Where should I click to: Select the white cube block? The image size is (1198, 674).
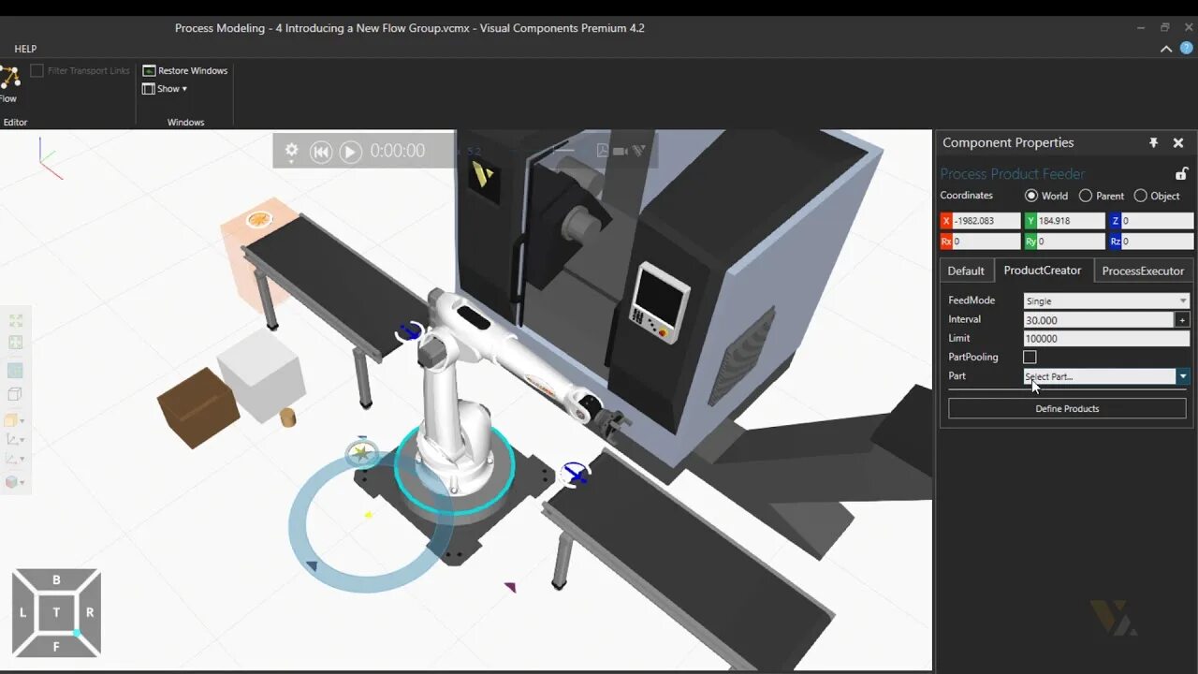(260, 374)
